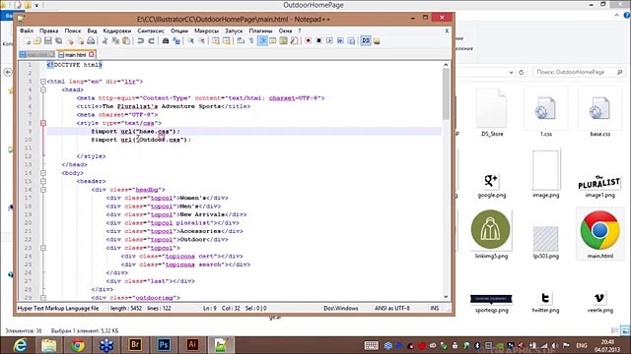
Task: Click the editor vertical scrollbar thumb
Action: [446, 94]
